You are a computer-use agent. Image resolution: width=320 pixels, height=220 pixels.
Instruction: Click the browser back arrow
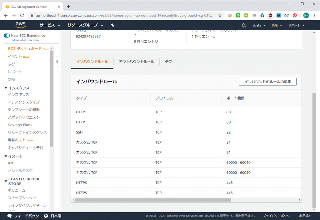[x=6, y=15]
